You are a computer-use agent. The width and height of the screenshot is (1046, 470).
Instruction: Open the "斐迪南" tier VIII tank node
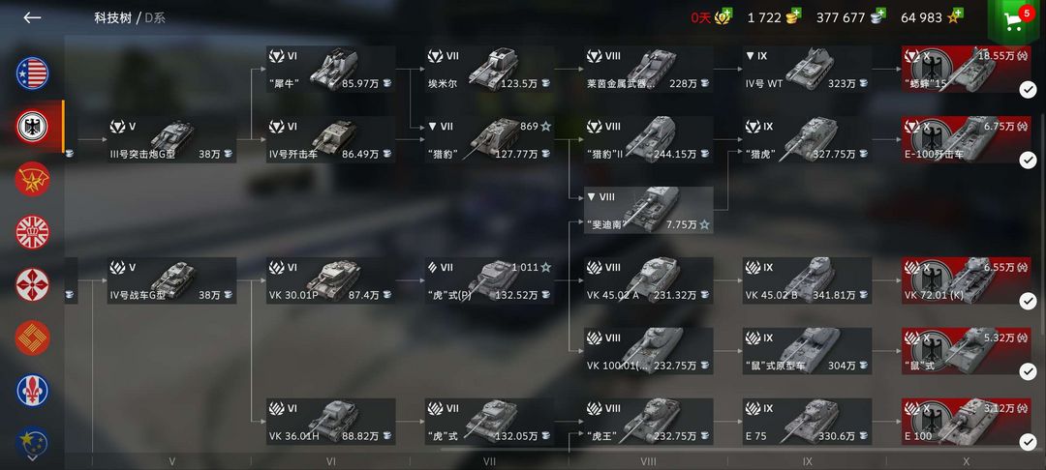point(648,210)
